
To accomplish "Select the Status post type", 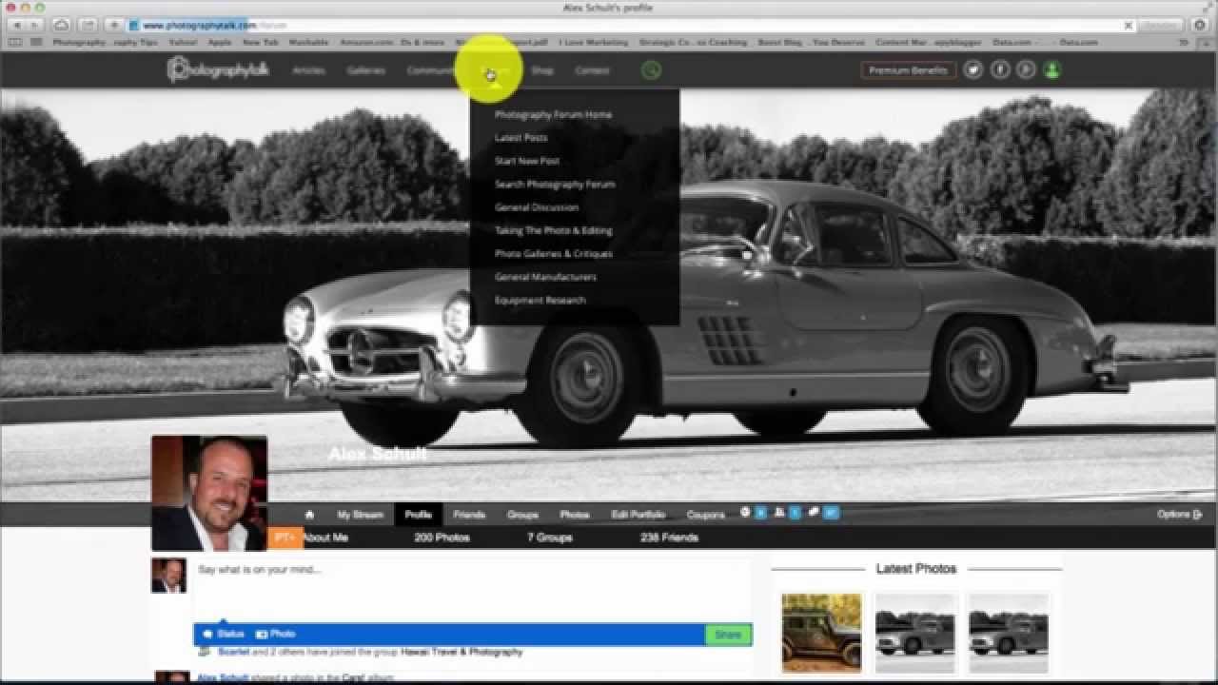I will point(224,634).
